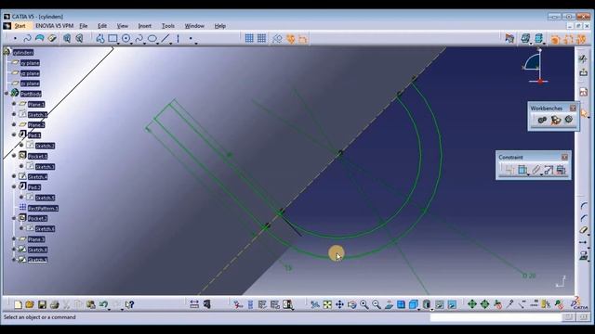
Task: Select Pocket.1 in the tree
Action: 37,156
